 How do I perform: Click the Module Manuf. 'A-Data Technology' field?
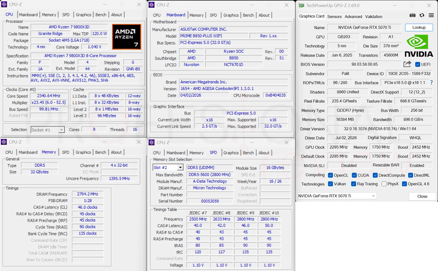click(209, 181)
